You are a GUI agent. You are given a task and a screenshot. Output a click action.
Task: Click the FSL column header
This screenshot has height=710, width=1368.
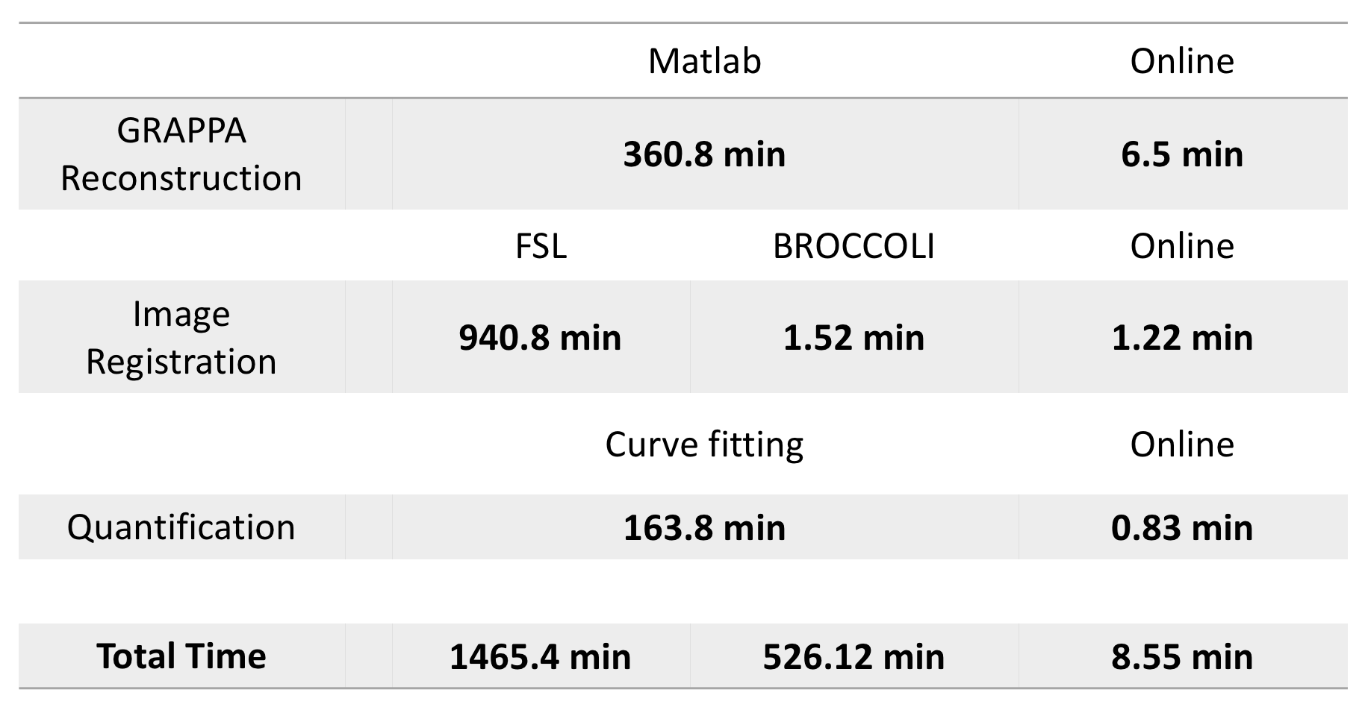541,246
